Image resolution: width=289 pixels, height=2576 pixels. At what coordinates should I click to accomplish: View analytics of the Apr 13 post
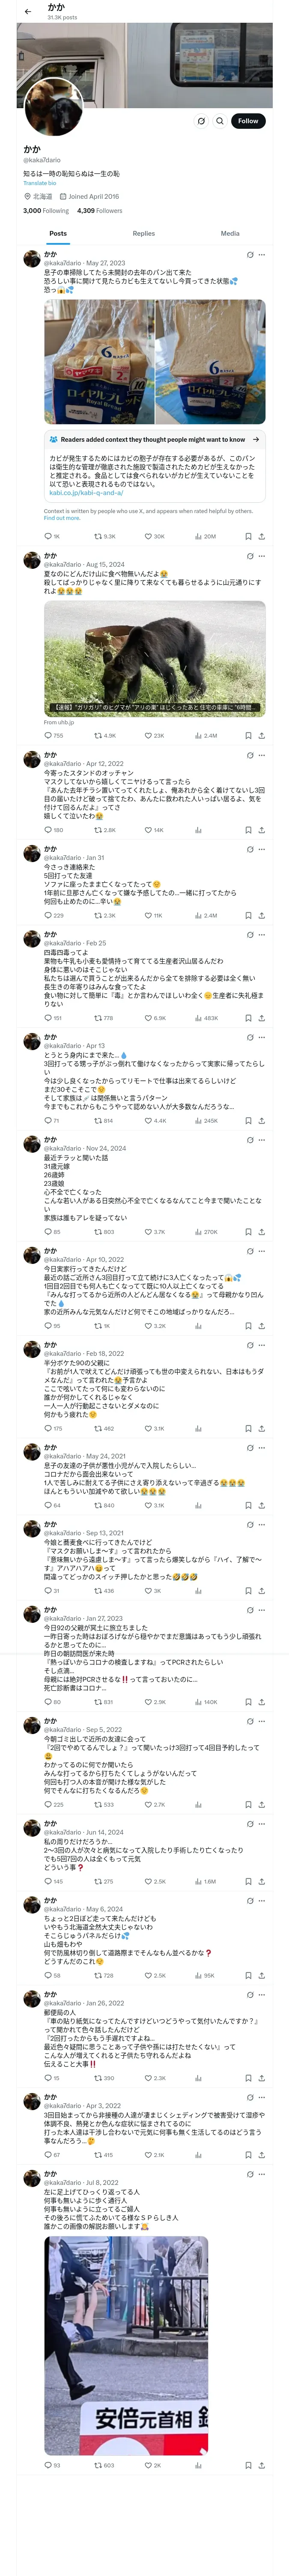coord(198,1121)
